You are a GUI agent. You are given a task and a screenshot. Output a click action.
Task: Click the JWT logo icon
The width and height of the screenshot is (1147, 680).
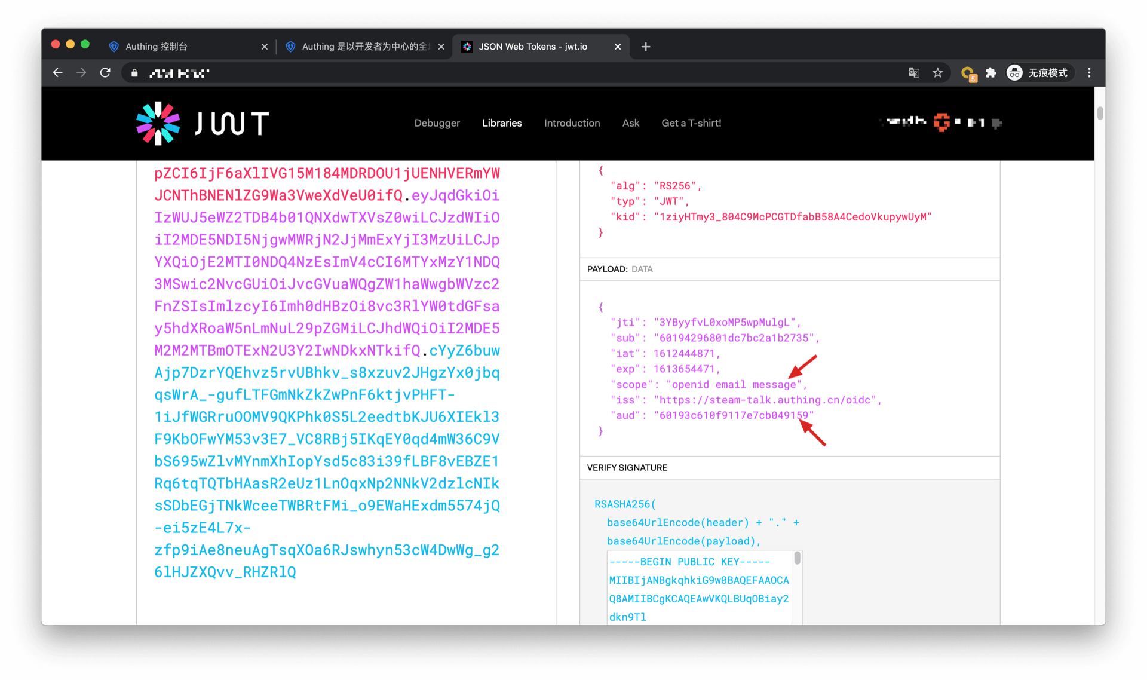tap(158, 123)
